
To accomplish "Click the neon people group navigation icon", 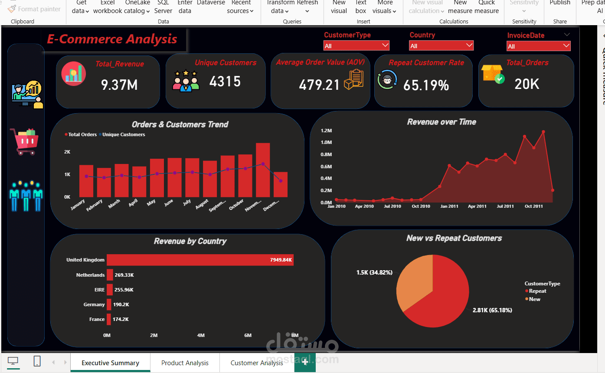I will point(26,196).
